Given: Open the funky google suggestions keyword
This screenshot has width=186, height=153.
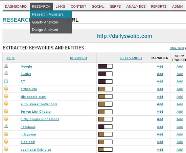Looking at the screenshot, I should pyautogui.click(x=40, y=119).
